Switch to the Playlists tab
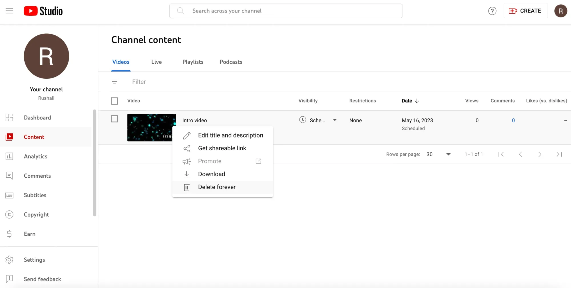This screenshot has width=571, height=288. click(x=193, y=62)
